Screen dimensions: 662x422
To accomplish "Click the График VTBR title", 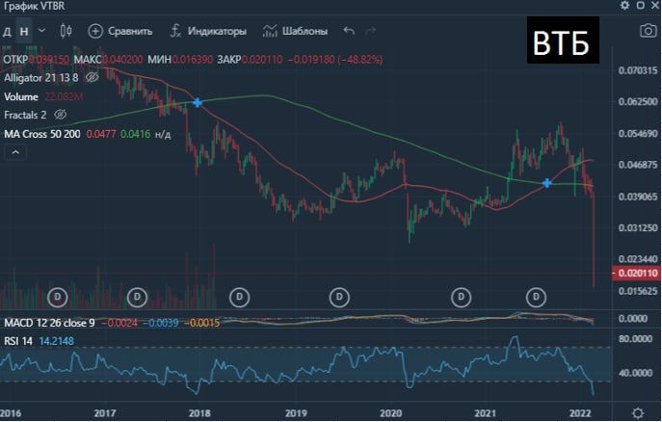I will [35, 6].
